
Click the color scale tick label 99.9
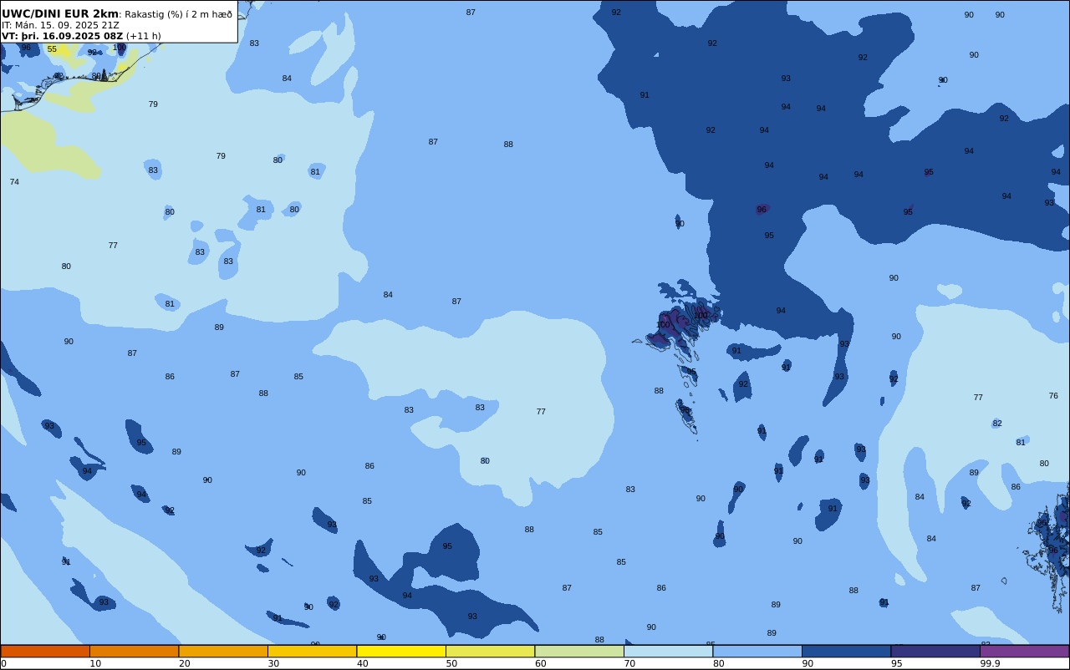coord(990,663)
